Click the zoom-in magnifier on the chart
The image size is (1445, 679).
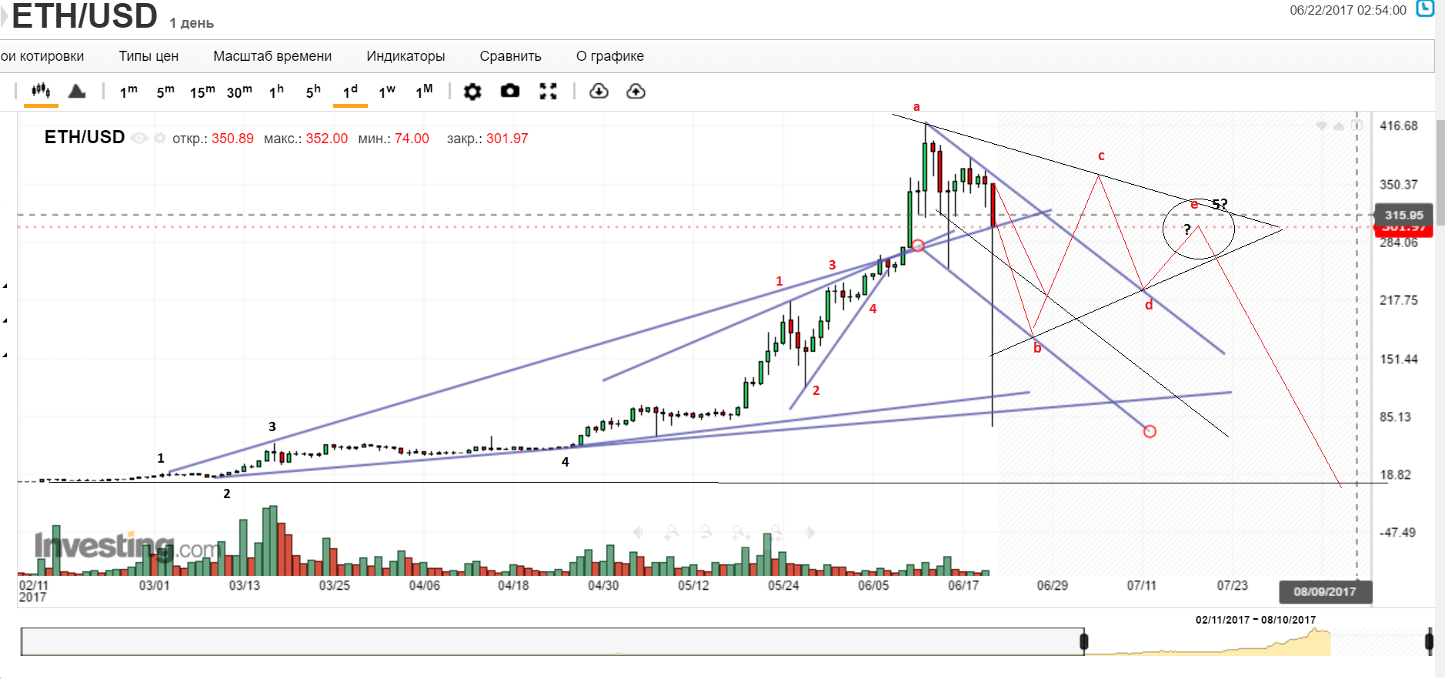pos(672,532)
